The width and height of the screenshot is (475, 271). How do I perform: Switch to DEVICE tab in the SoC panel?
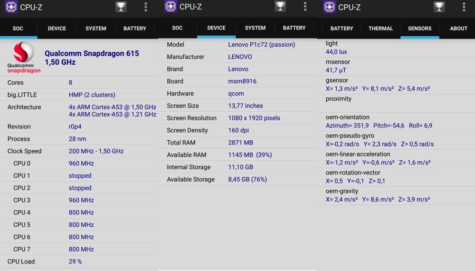57,29
